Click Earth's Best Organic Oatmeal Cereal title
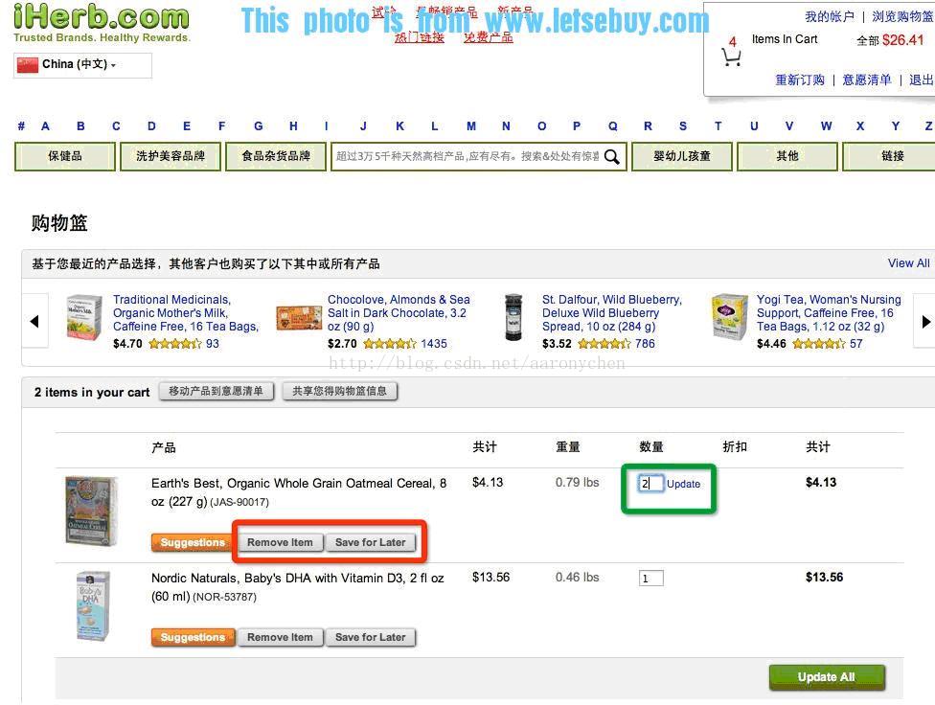The image size is (935, 705). [x=299, y=492]
